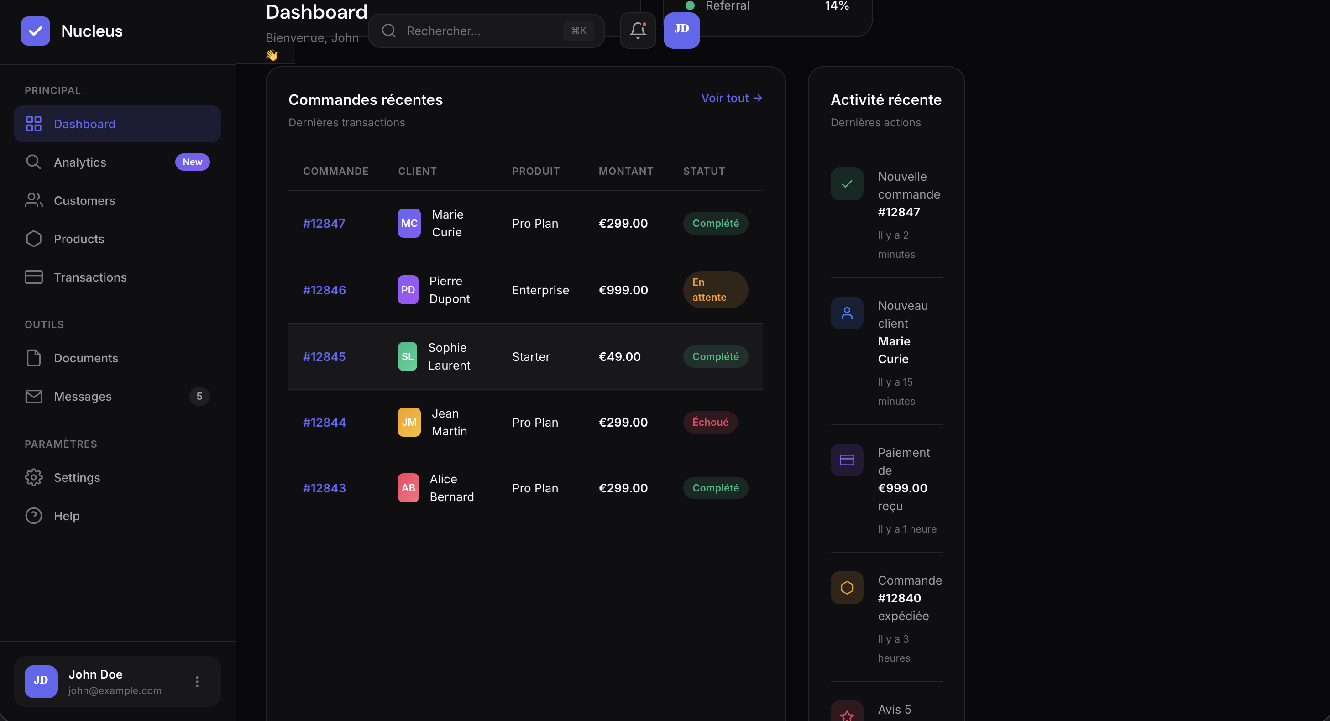The height and width of the screenshot is (721, 1330).
Task: Click the Nucleus checkmark logo icon
Action: (35, 31)
